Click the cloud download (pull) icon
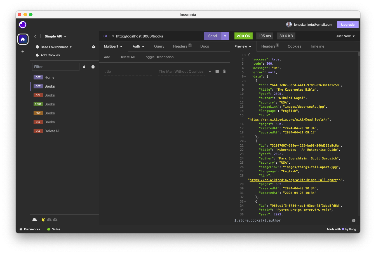 tap(49, 220)
